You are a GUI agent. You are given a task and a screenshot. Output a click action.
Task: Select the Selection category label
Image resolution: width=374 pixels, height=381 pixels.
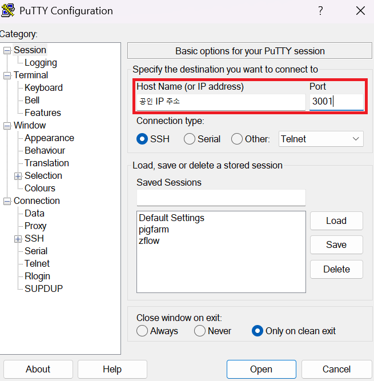(x=43, y=176)
